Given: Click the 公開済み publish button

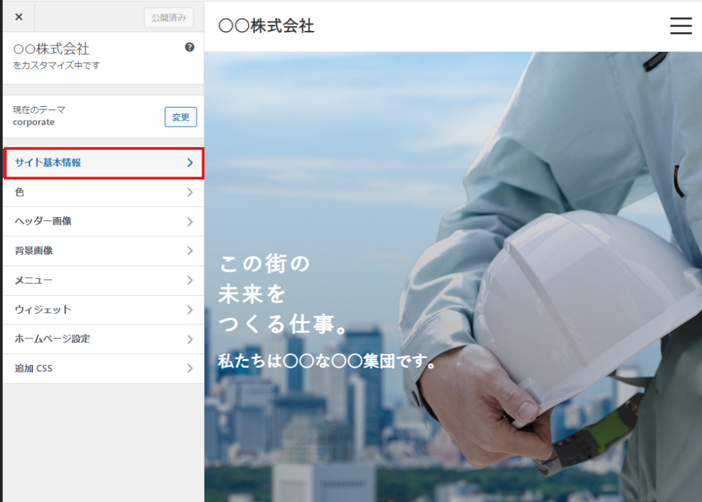Looking at the screenshot, I should (x=169, y=18).
